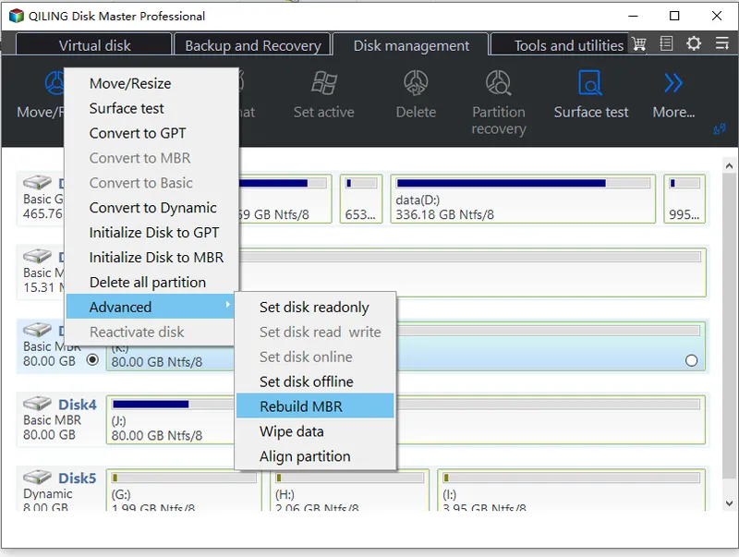
Task: Expand the More toolbar chevron
Action: 673,85
